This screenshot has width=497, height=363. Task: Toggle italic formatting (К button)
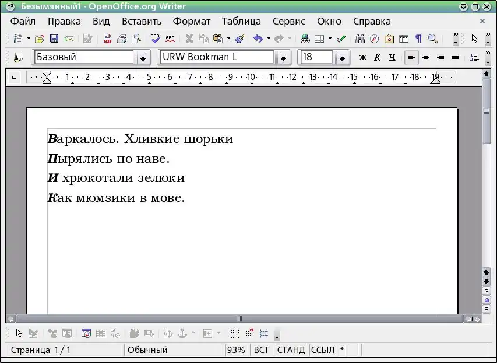coord(377,57)
